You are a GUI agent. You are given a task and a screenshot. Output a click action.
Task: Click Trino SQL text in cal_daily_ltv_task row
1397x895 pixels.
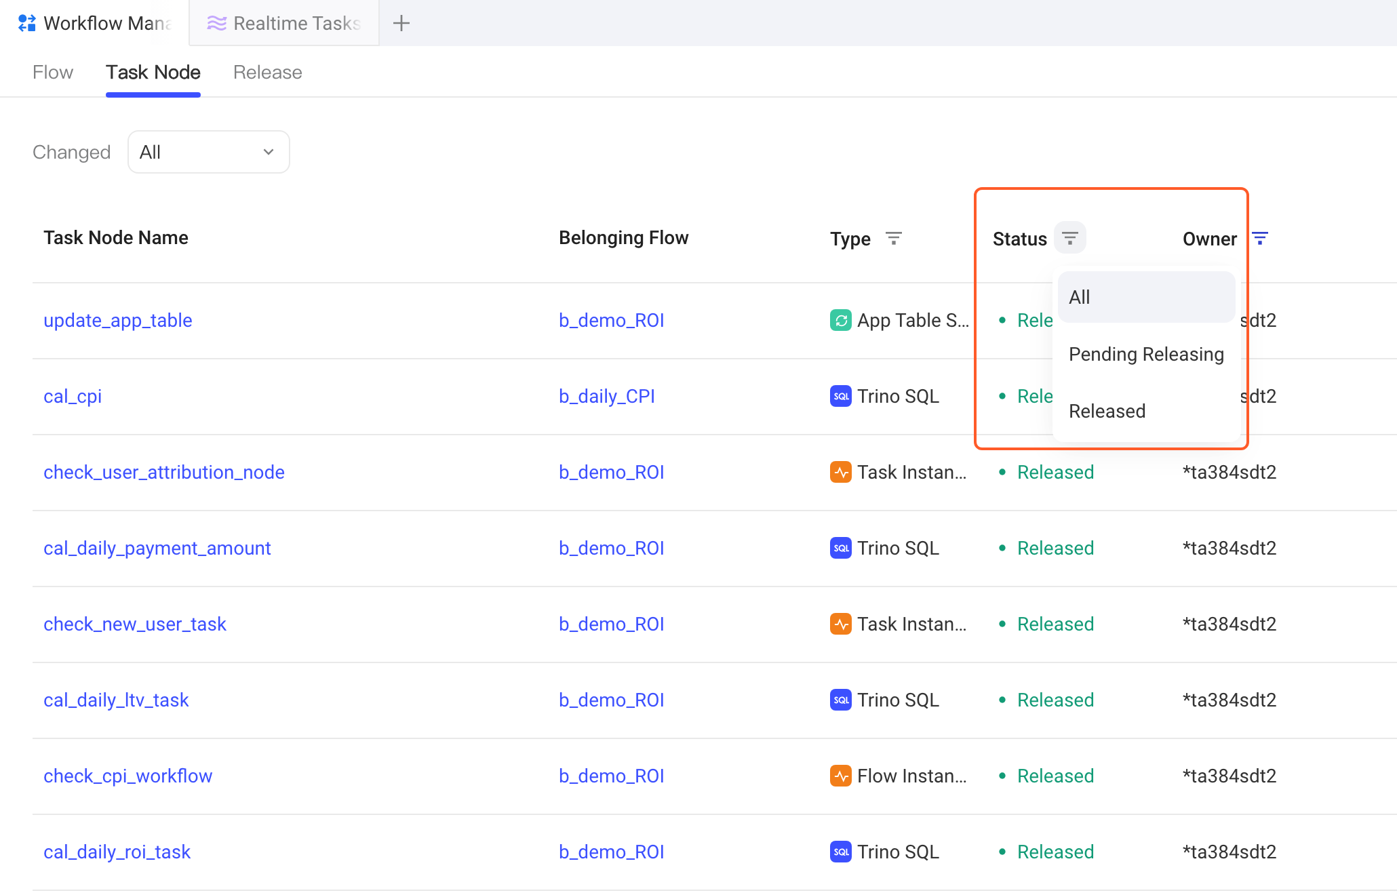coord(899,700)
